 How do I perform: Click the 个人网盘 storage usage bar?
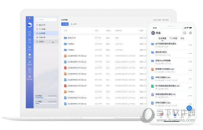click(46, 103)
